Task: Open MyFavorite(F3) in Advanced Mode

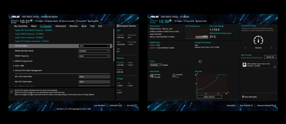Action: click(51, 21)
